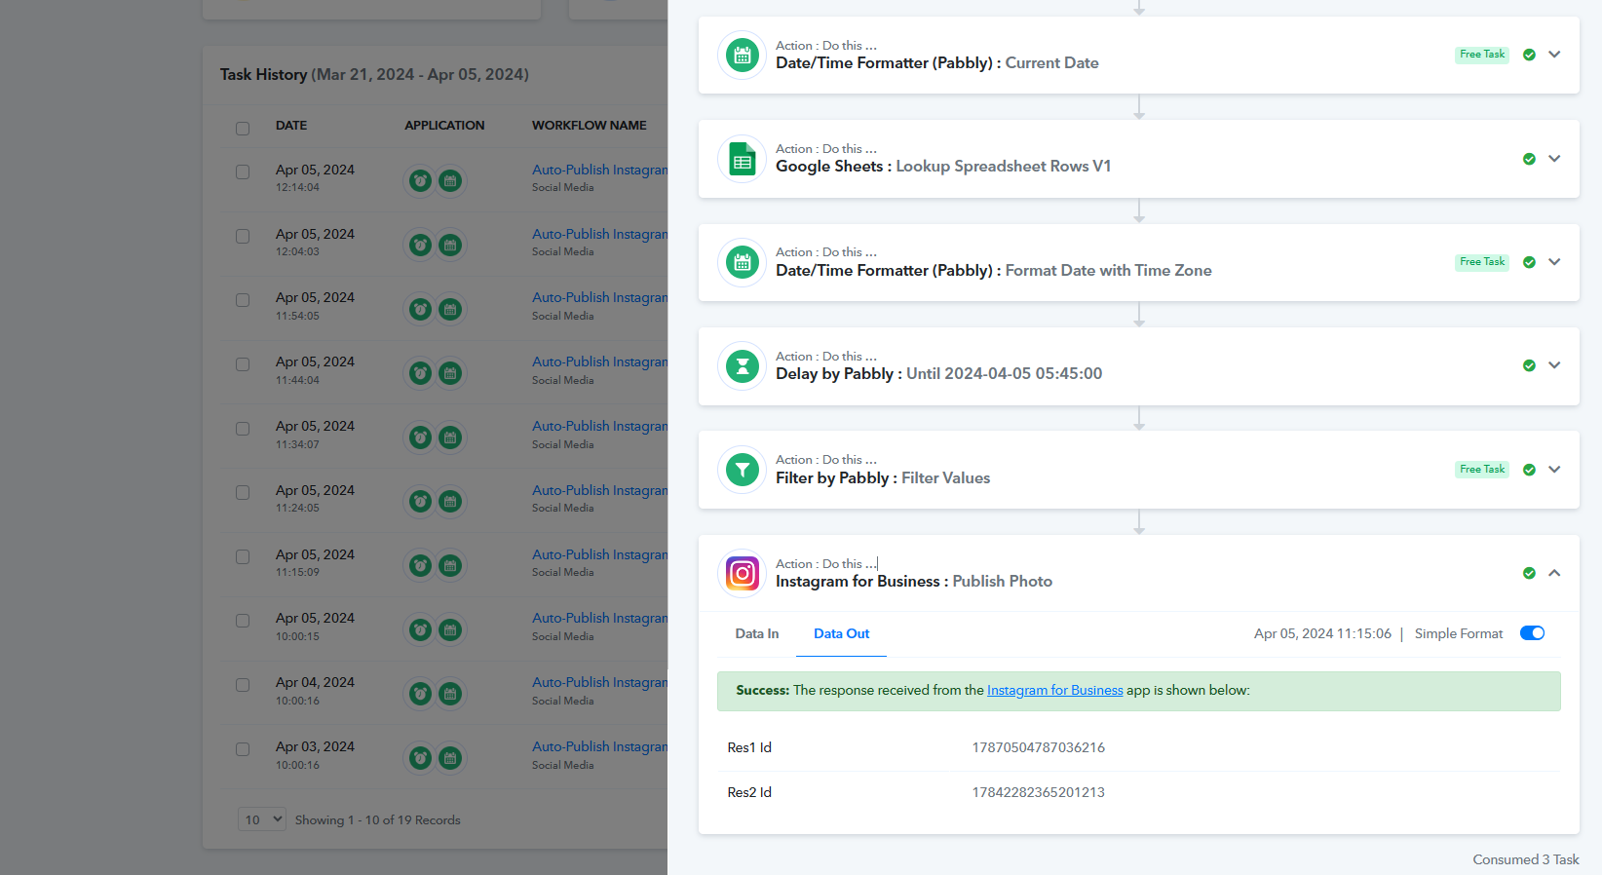Click the success checkmark on Instagram step

[1529, 573]
